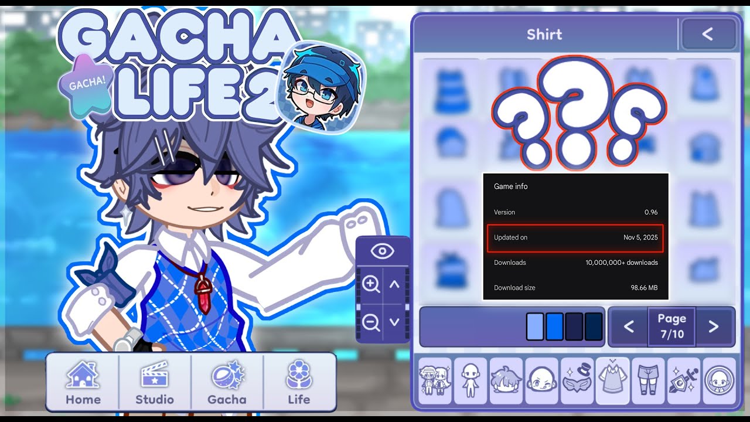Open the Home menu button
Image resolution: width=750 pixels, height=422 pixels.
(82, 382)
